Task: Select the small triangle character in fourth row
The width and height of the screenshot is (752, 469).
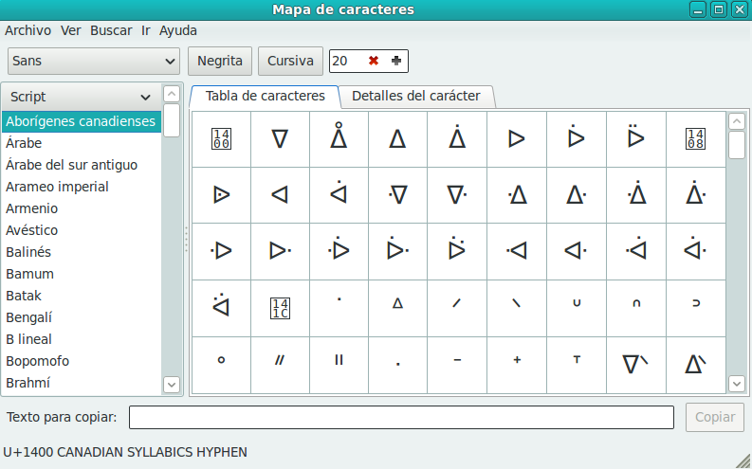Action: pos(397,308)
